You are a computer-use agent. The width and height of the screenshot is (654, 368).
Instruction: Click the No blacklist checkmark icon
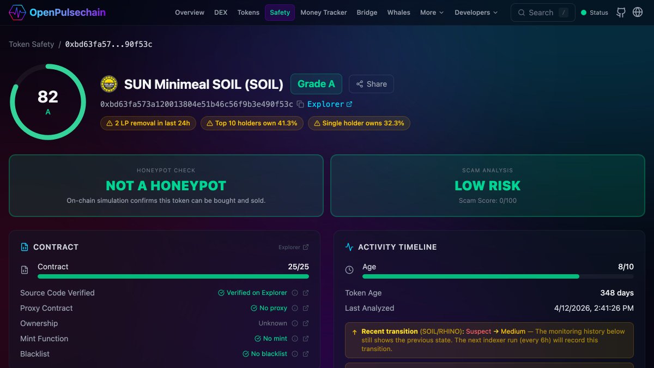coord(246,354)
